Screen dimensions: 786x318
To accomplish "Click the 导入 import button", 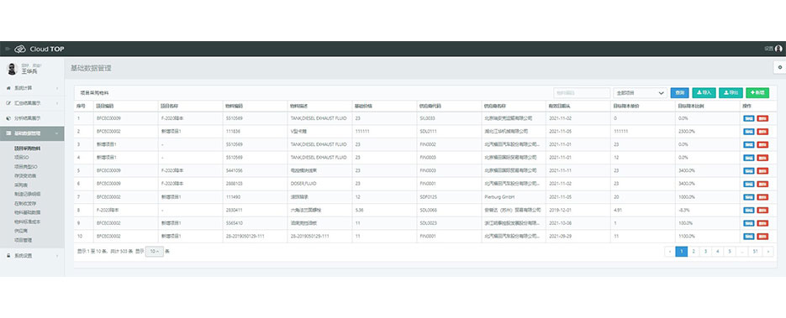I will pos(704,92).
